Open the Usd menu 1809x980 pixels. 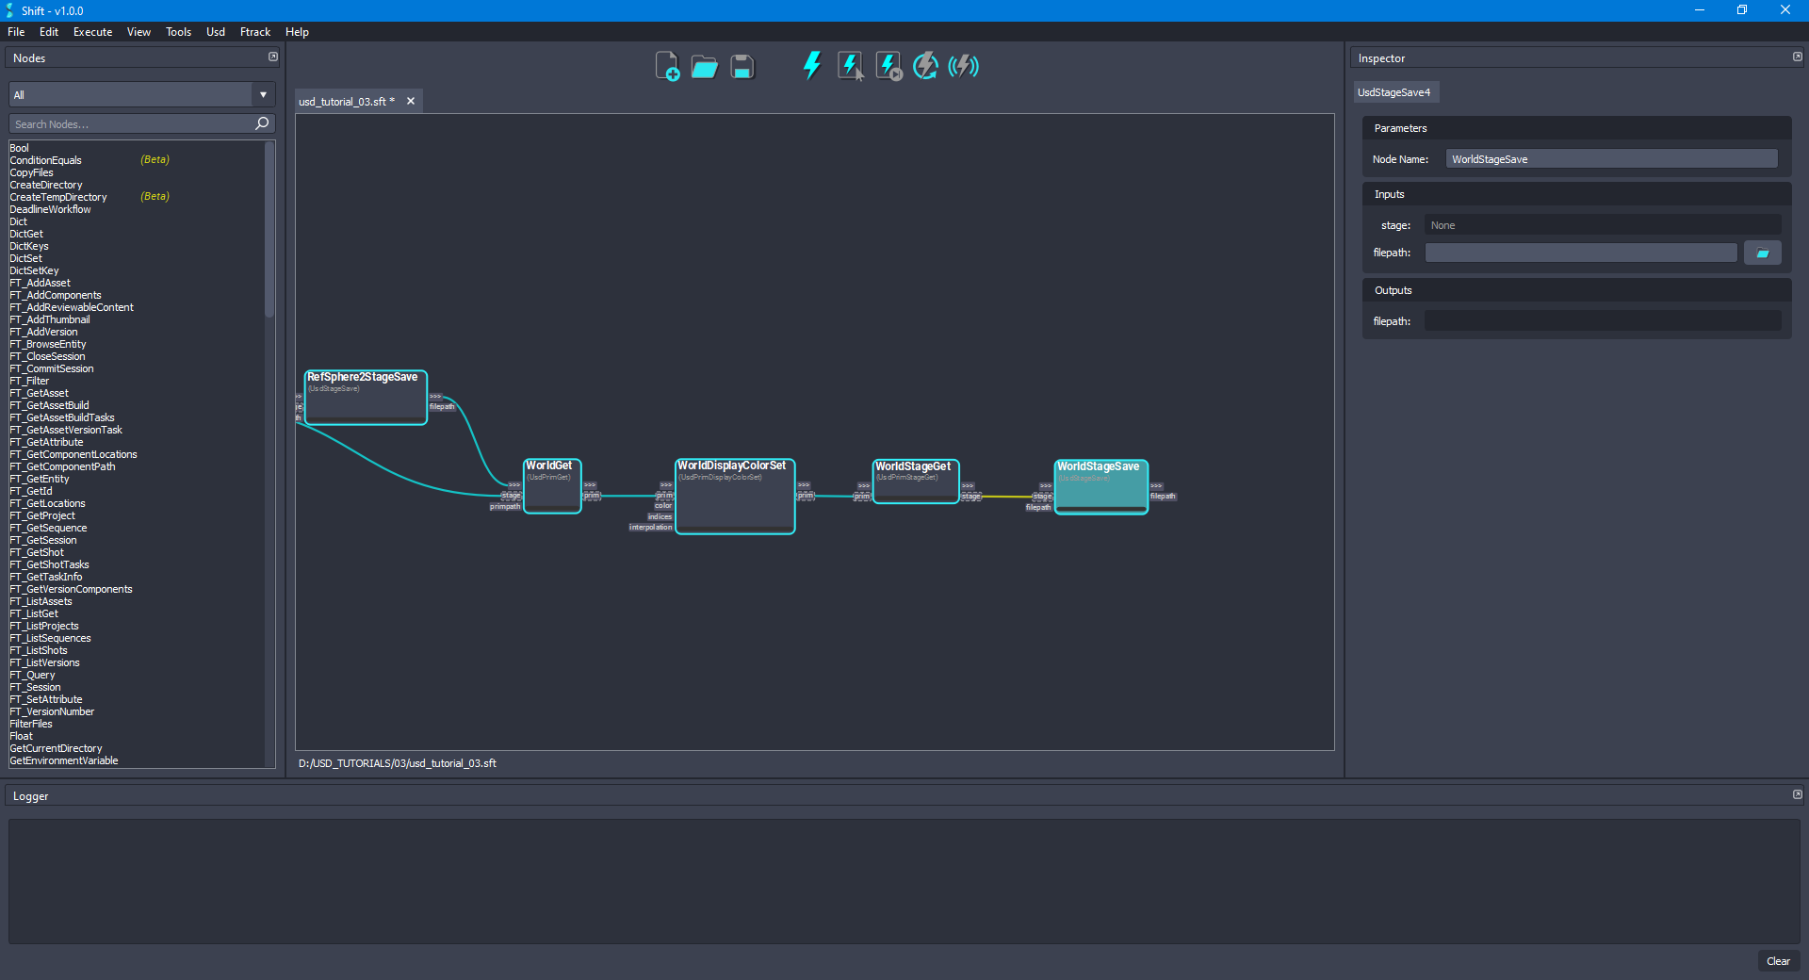point(215,31)
